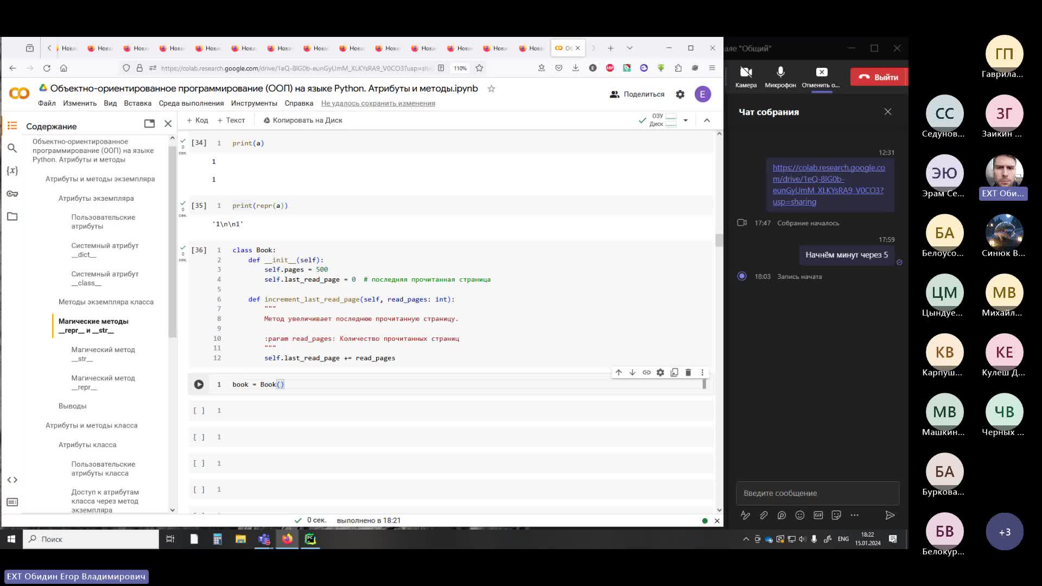The width and height of the screenshot is (1042, 586).
Task: Show the +3 more participants
Action: click(x=1005, y=532)
